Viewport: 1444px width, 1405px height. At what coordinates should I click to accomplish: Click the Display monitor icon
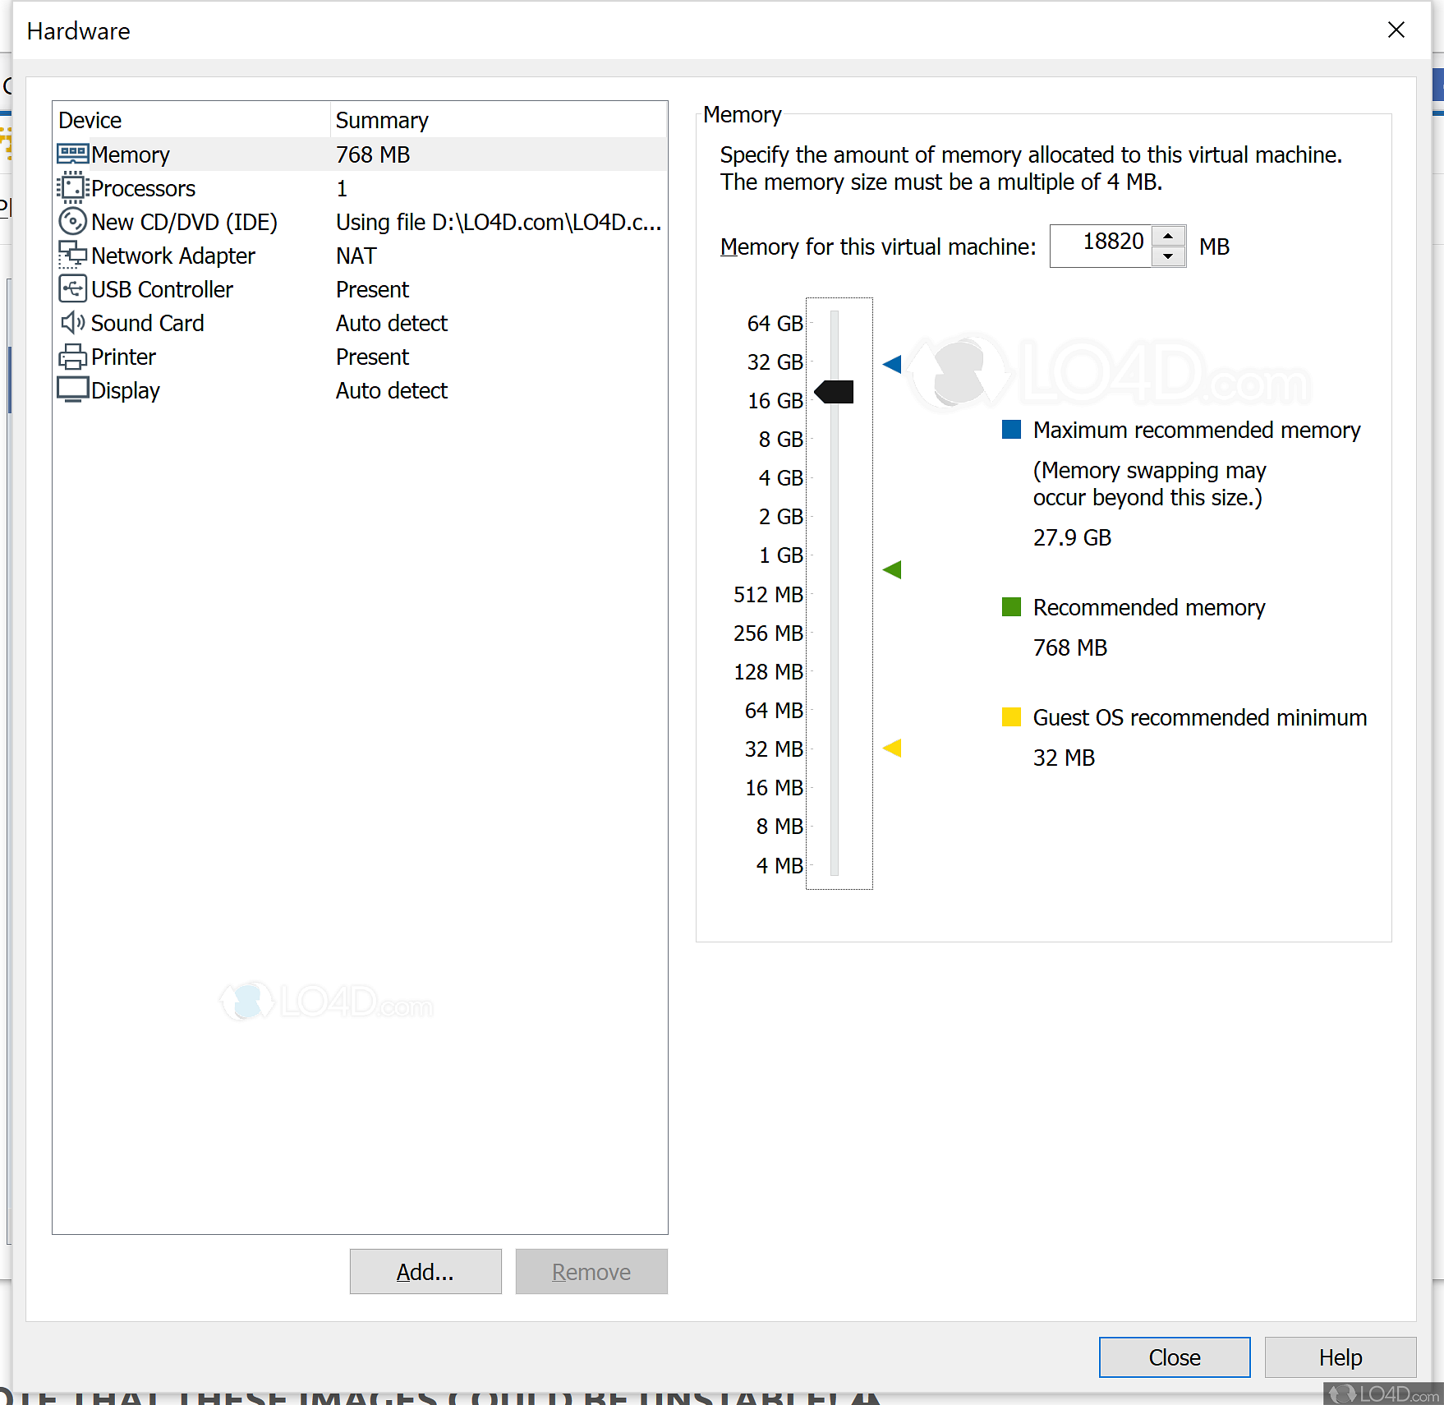tap(72, 389)
